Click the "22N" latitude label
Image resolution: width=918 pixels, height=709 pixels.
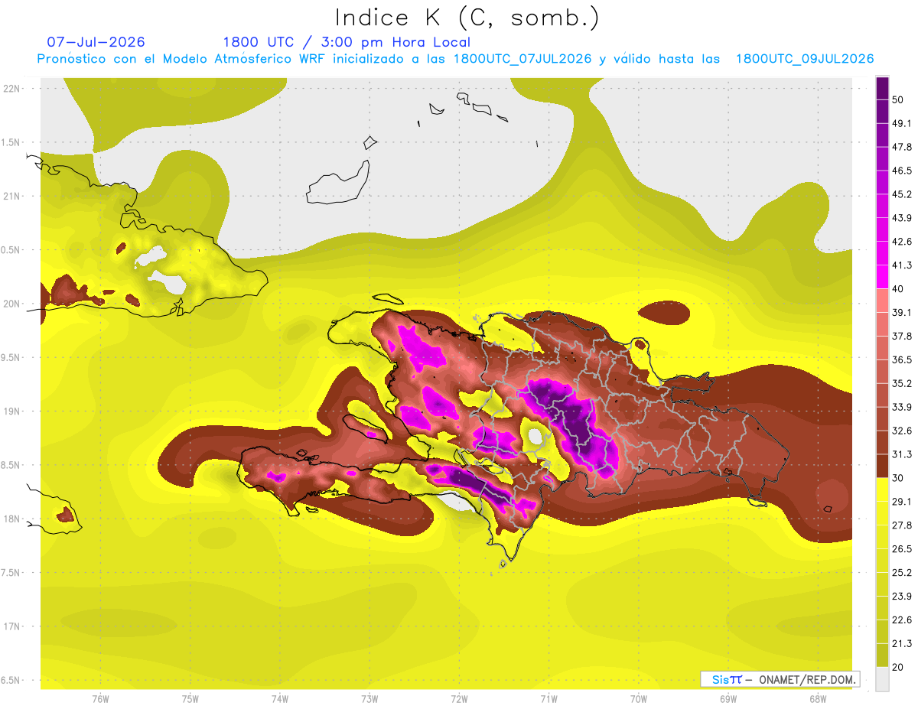11,88
